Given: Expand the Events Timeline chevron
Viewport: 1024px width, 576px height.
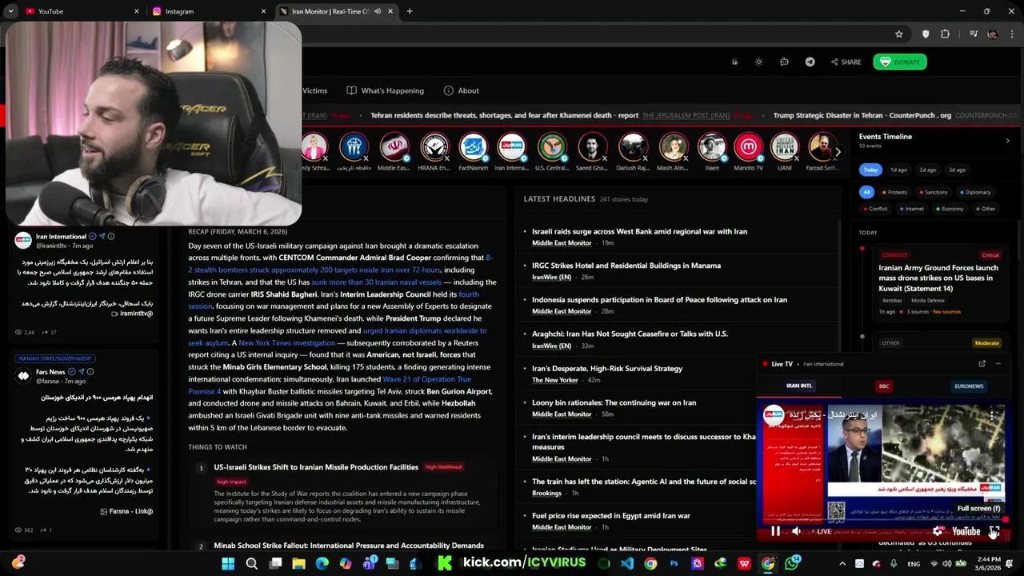Looking at the screenshot, I should tap(1007, 141).
